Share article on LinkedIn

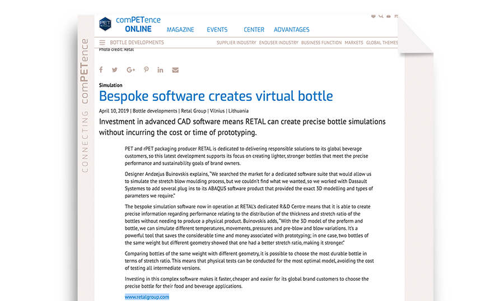(160, 70)
